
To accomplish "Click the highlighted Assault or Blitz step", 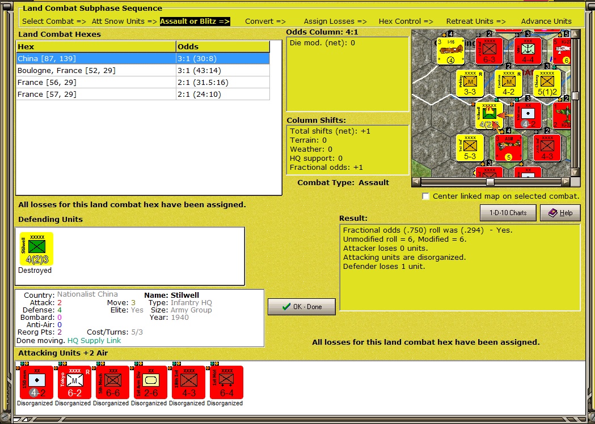I will point(195,22).
